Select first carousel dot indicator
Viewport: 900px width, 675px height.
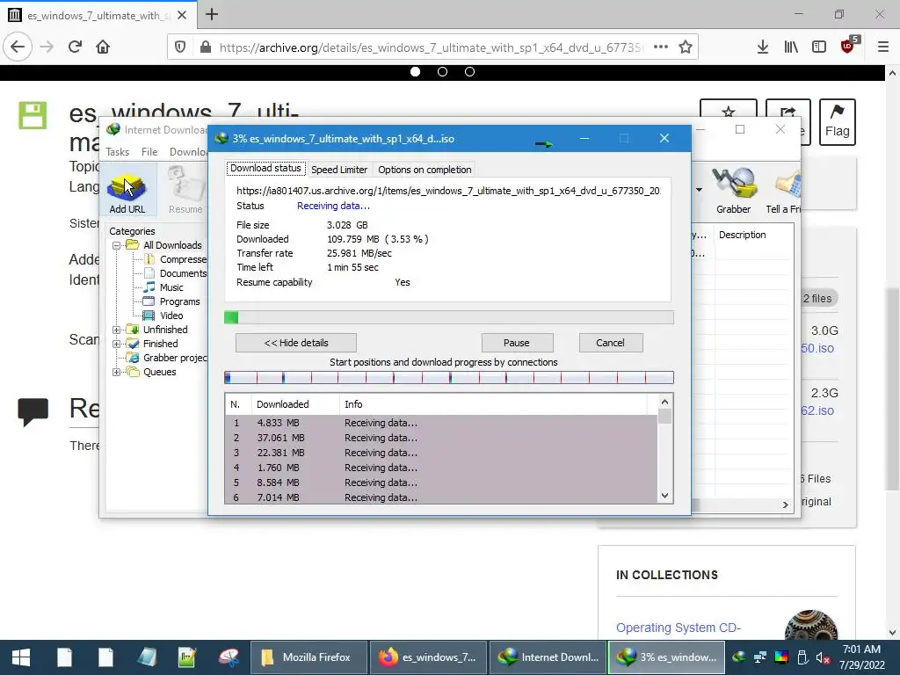tap(416, 72)
